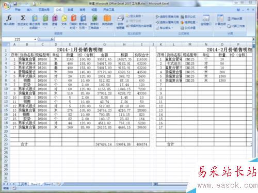Screen dimensions: 258x193
Task: Expand the formula bar with right-end arrow
Action: pyautogui.click(x=253, y=39)
